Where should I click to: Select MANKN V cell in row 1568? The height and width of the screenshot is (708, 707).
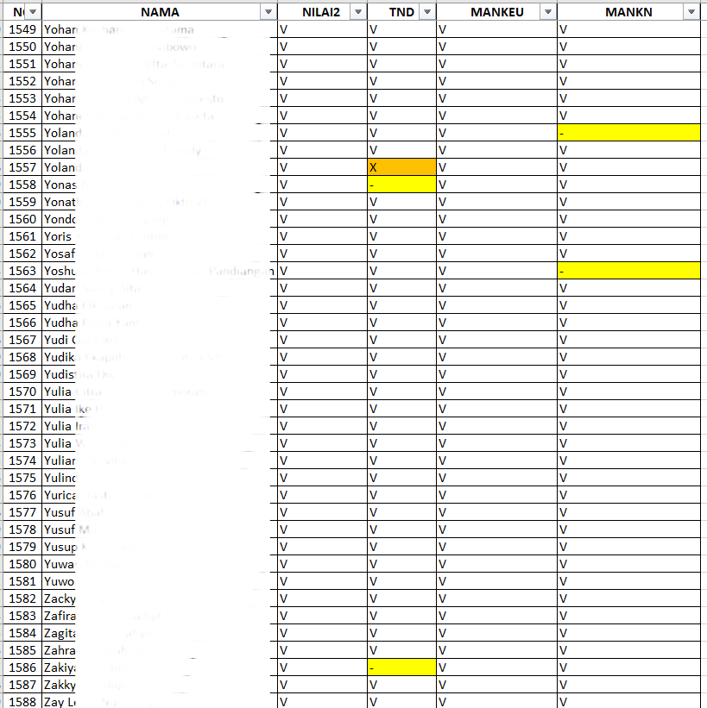point(628,357)
